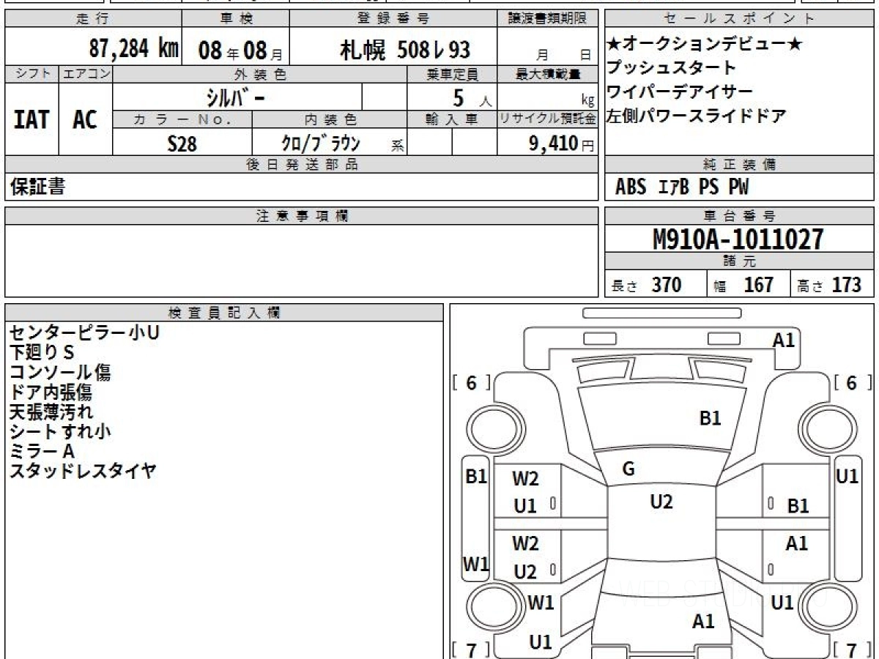Click the B1 mark on the hood diagram
This screenshot has height=659, width=879.
(x=711, y=418)
